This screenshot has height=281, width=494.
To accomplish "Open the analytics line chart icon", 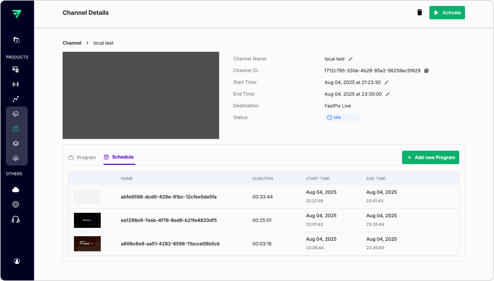I will point(16,99).
